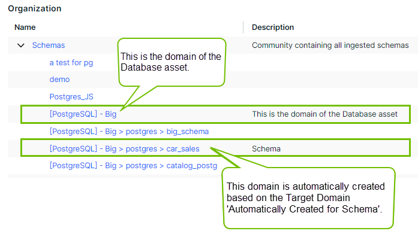Click the Database asset description in the table row

click(x=324, y=114)
